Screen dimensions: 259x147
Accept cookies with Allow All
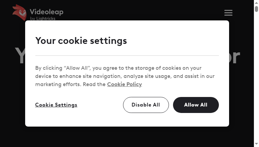(196, 105)
